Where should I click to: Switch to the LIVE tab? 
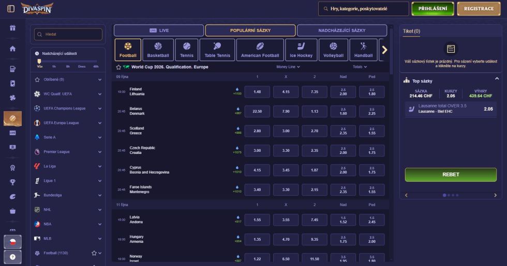[x=158, y=30]
